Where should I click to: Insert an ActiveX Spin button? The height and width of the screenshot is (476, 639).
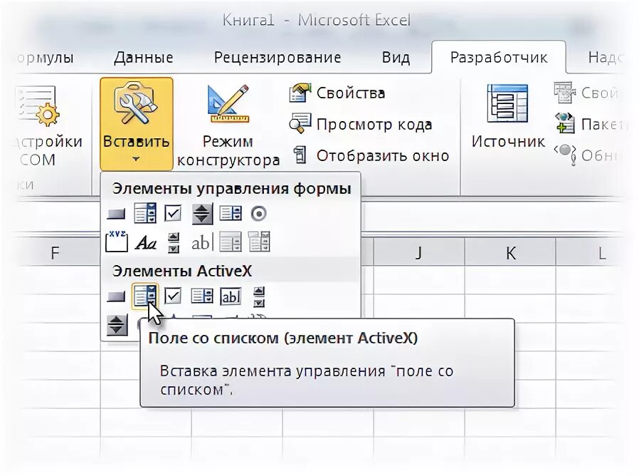(117, 326)
